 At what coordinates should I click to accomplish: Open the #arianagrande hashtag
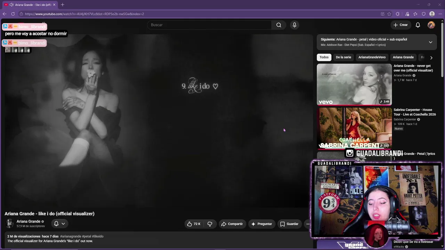coord(71,236)
